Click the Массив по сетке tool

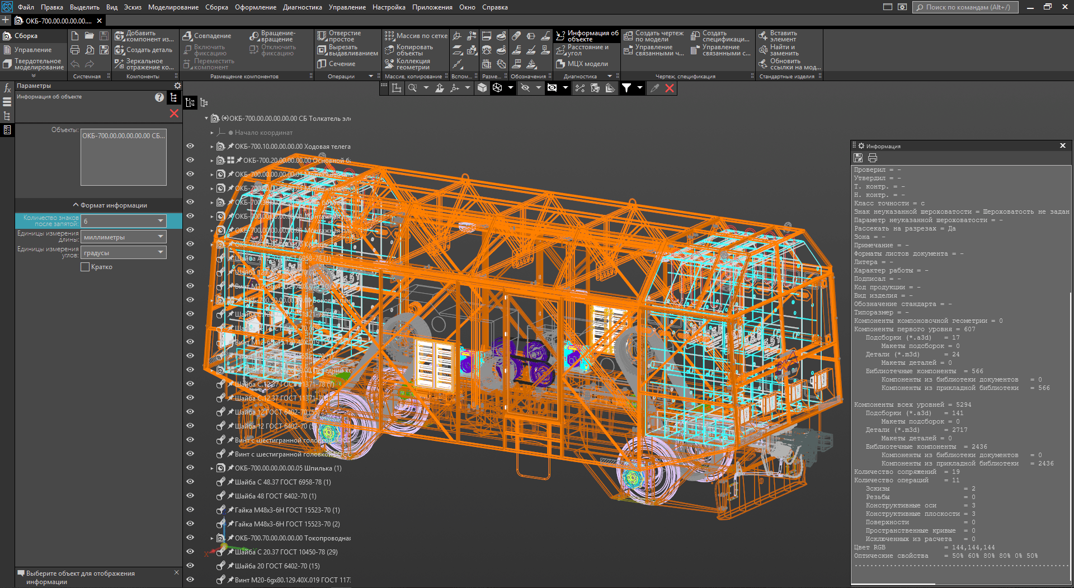click(x=416, y=36)
